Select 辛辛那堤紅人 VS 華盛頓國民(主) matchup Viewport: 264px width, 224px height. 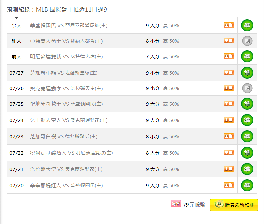(x=66, y=185)
